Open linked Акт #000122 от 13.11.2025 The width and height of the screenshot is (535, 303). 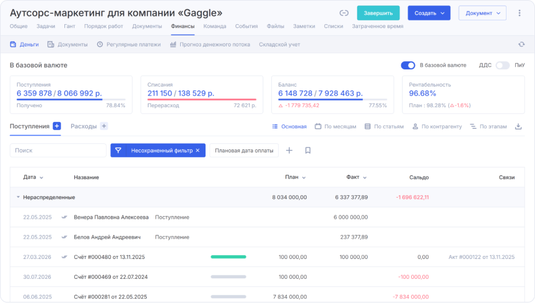[481, 257]
